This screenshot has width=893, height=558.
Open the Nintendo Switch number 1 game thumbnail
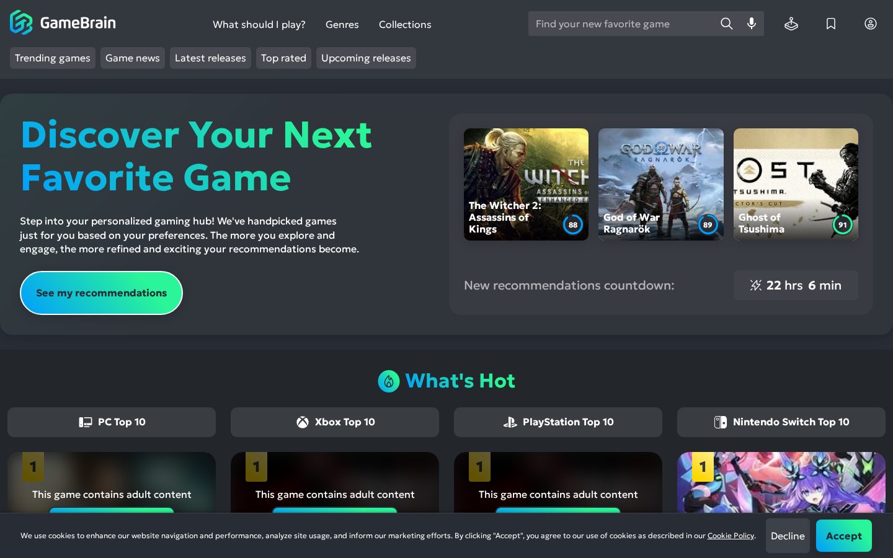click(781, 482)
